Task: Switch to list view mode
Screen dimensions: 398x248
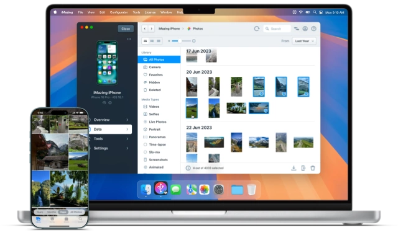Action: point(159,41)
